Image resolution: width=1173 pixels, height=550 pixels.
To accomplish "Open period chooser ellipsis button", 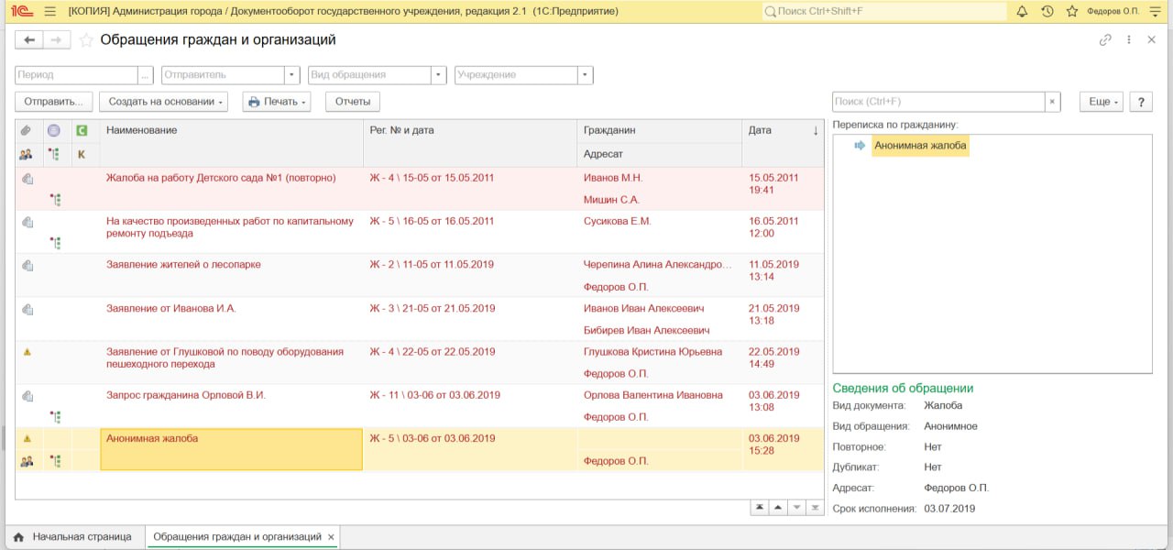I will (x=146, y=75).
